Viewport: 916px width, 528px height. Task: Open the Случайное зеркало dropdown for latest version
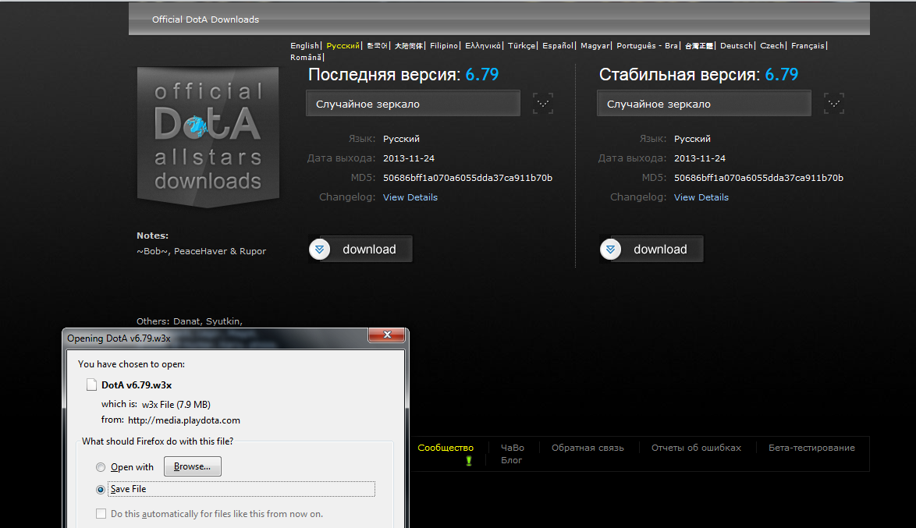coord(413,104)
